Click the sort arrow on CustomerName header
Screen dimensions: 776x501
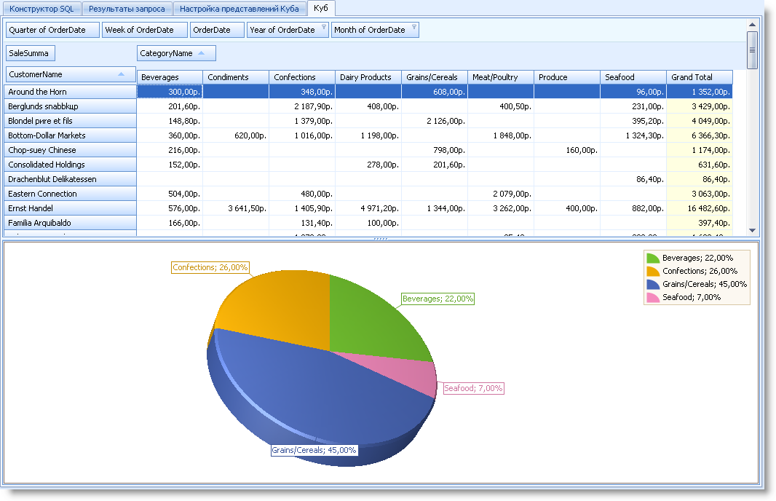[121, 74]
